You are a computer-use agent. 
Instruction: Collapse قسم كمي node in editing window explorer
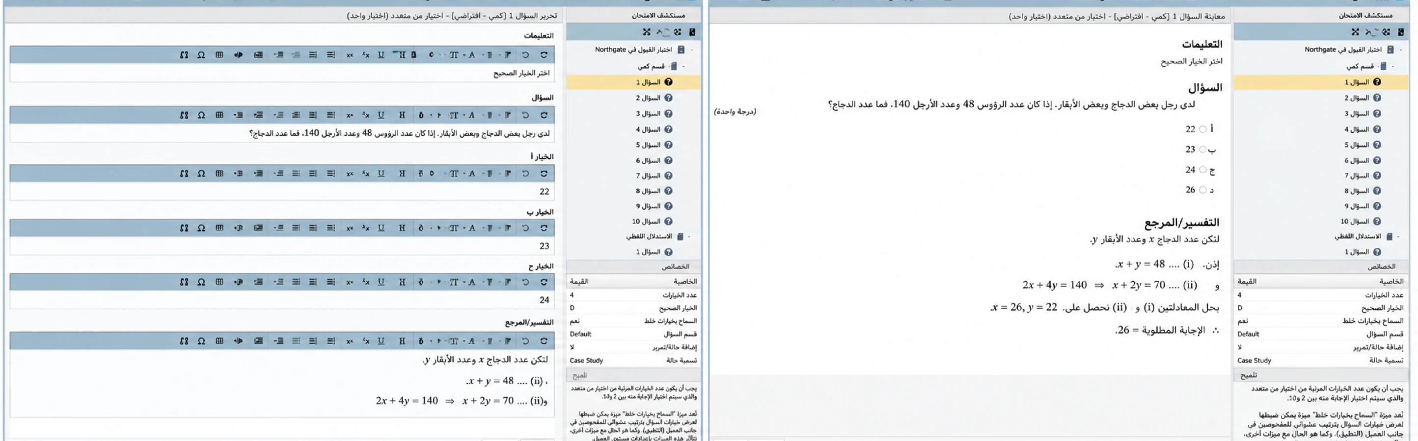coord(683,67)
